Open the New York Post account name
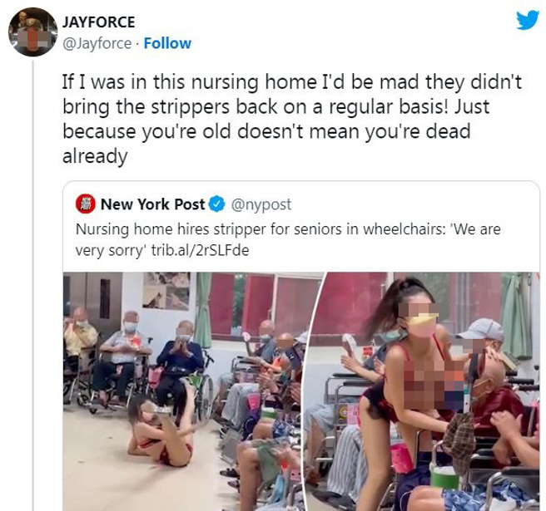 point(152,204)
